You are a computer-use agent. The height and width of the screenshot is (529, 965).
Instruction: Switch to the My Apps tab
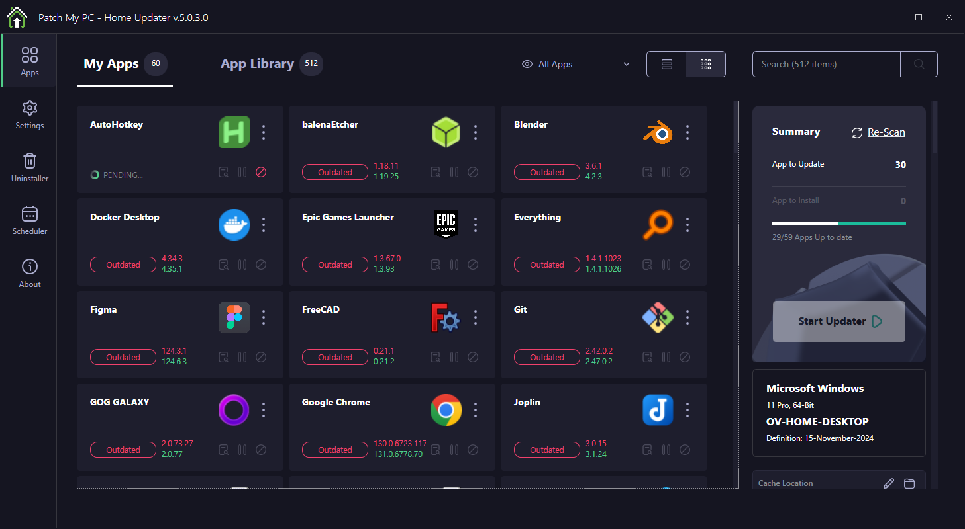tap(125, 64)
